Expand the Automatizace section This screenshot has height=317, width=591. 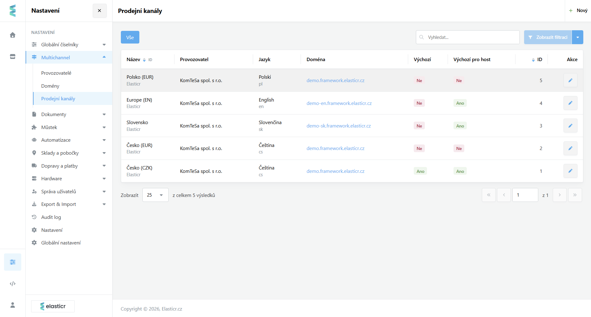point(69,140)
